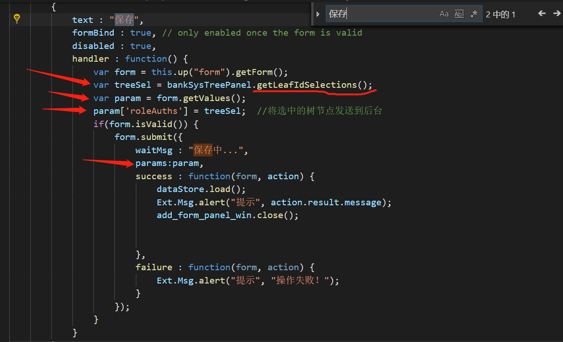The height and width of the screenshot is (342, 563).
Task: Click the dataStore.load() call
Action: (201, 189)
